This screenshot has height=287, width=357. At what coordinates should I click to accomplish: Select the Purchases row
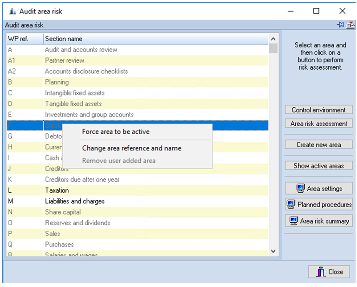[137, 244]
